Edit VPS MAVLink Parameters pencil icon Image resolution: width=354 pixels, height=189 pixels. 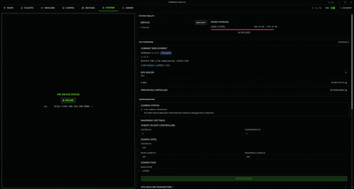point(173,187)
